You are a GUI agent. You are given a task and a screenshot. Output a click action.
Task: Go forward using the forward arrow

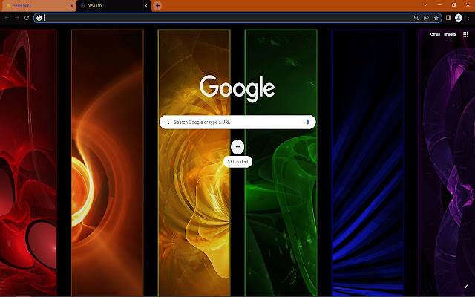pyautogui.click(x=16, y=18)
